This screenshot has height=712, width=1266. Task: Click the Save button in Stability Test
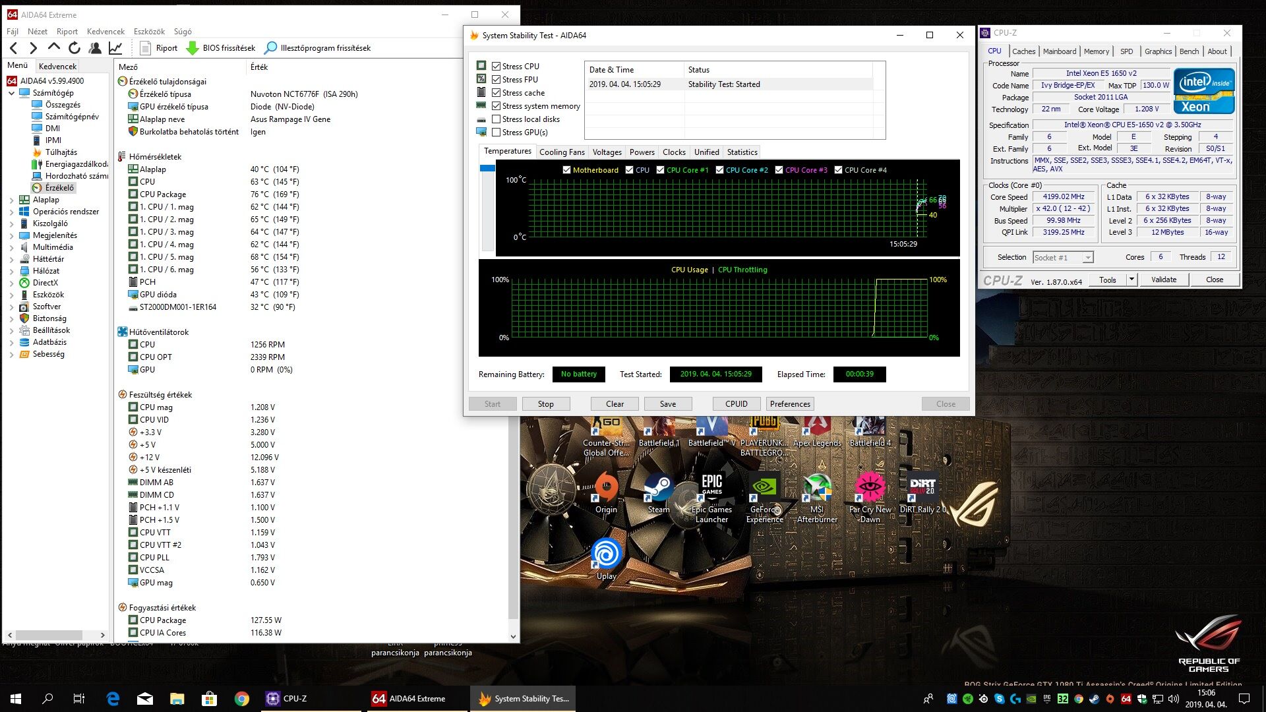[667, 403]
